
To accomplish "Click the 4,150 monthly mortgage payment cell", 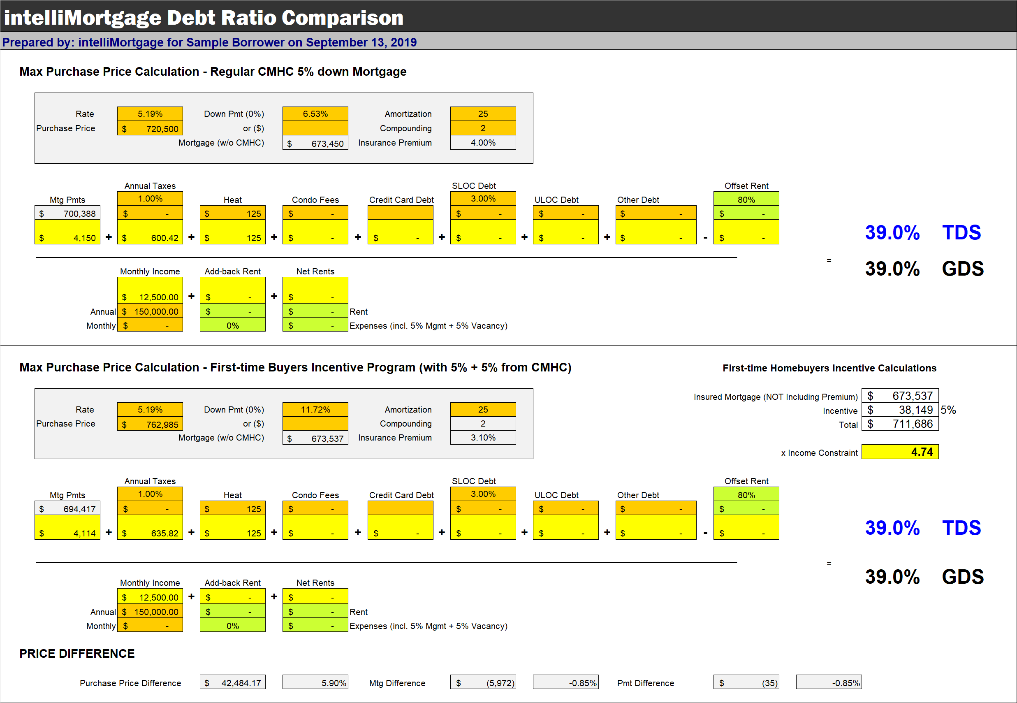I will click(67, 232).
